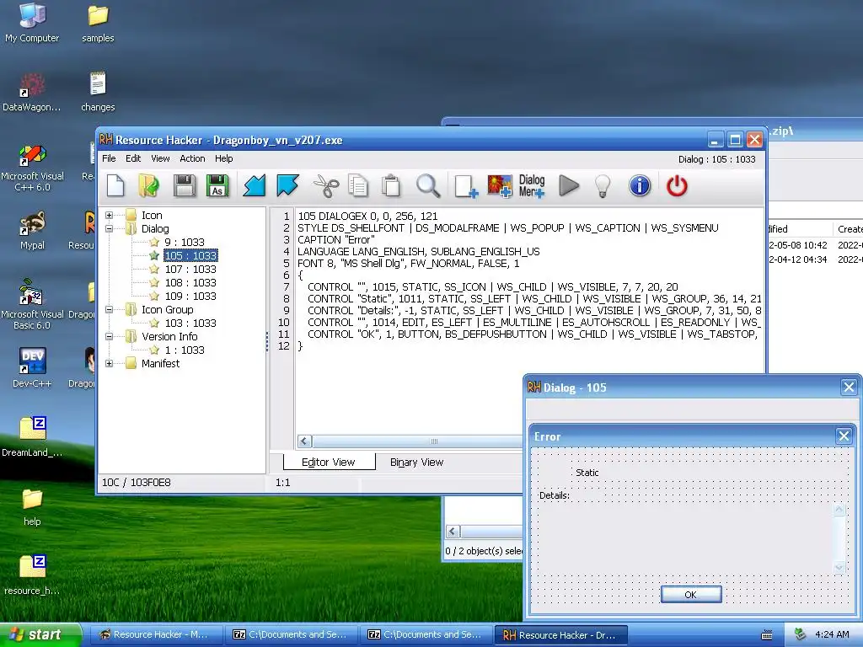Switch to first C:\Documents and Se... taskbar item
The image size is (863, 647).
(292, 635)
